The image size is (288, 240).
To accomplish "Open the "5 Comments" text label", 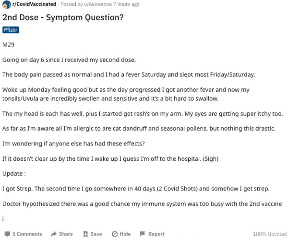I will pos(27,234).
